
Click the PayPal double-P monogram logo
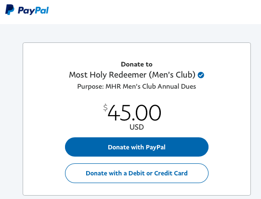coord(10,10)
